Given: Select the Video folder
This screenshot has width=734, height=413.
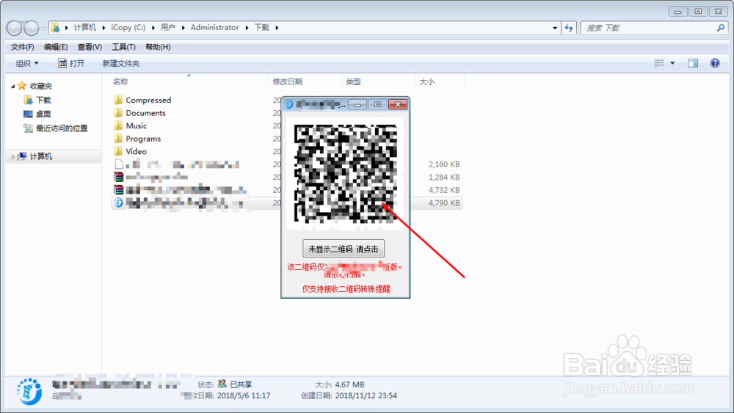Looking at the screenshot, I should pos(137,152).
